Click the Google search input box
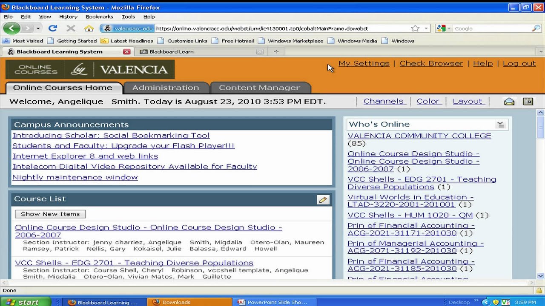 pos(492,28)
